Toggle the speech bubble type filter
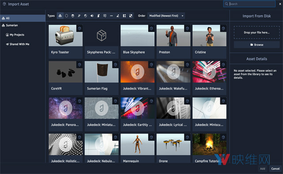The image size is (283, 174). pos(105,16)
